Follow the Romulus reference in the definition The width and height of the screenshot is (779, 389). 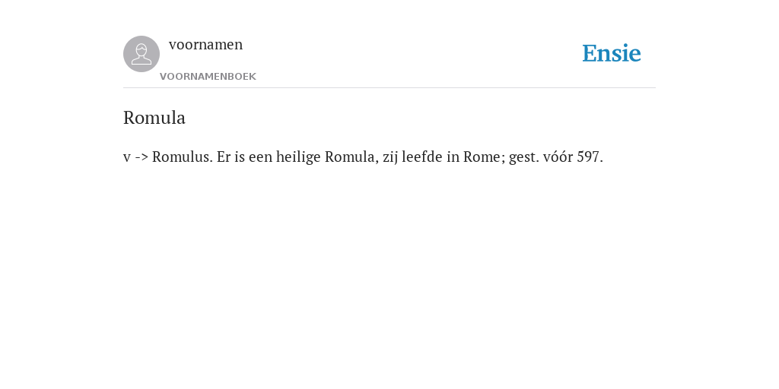click(183, 157)
